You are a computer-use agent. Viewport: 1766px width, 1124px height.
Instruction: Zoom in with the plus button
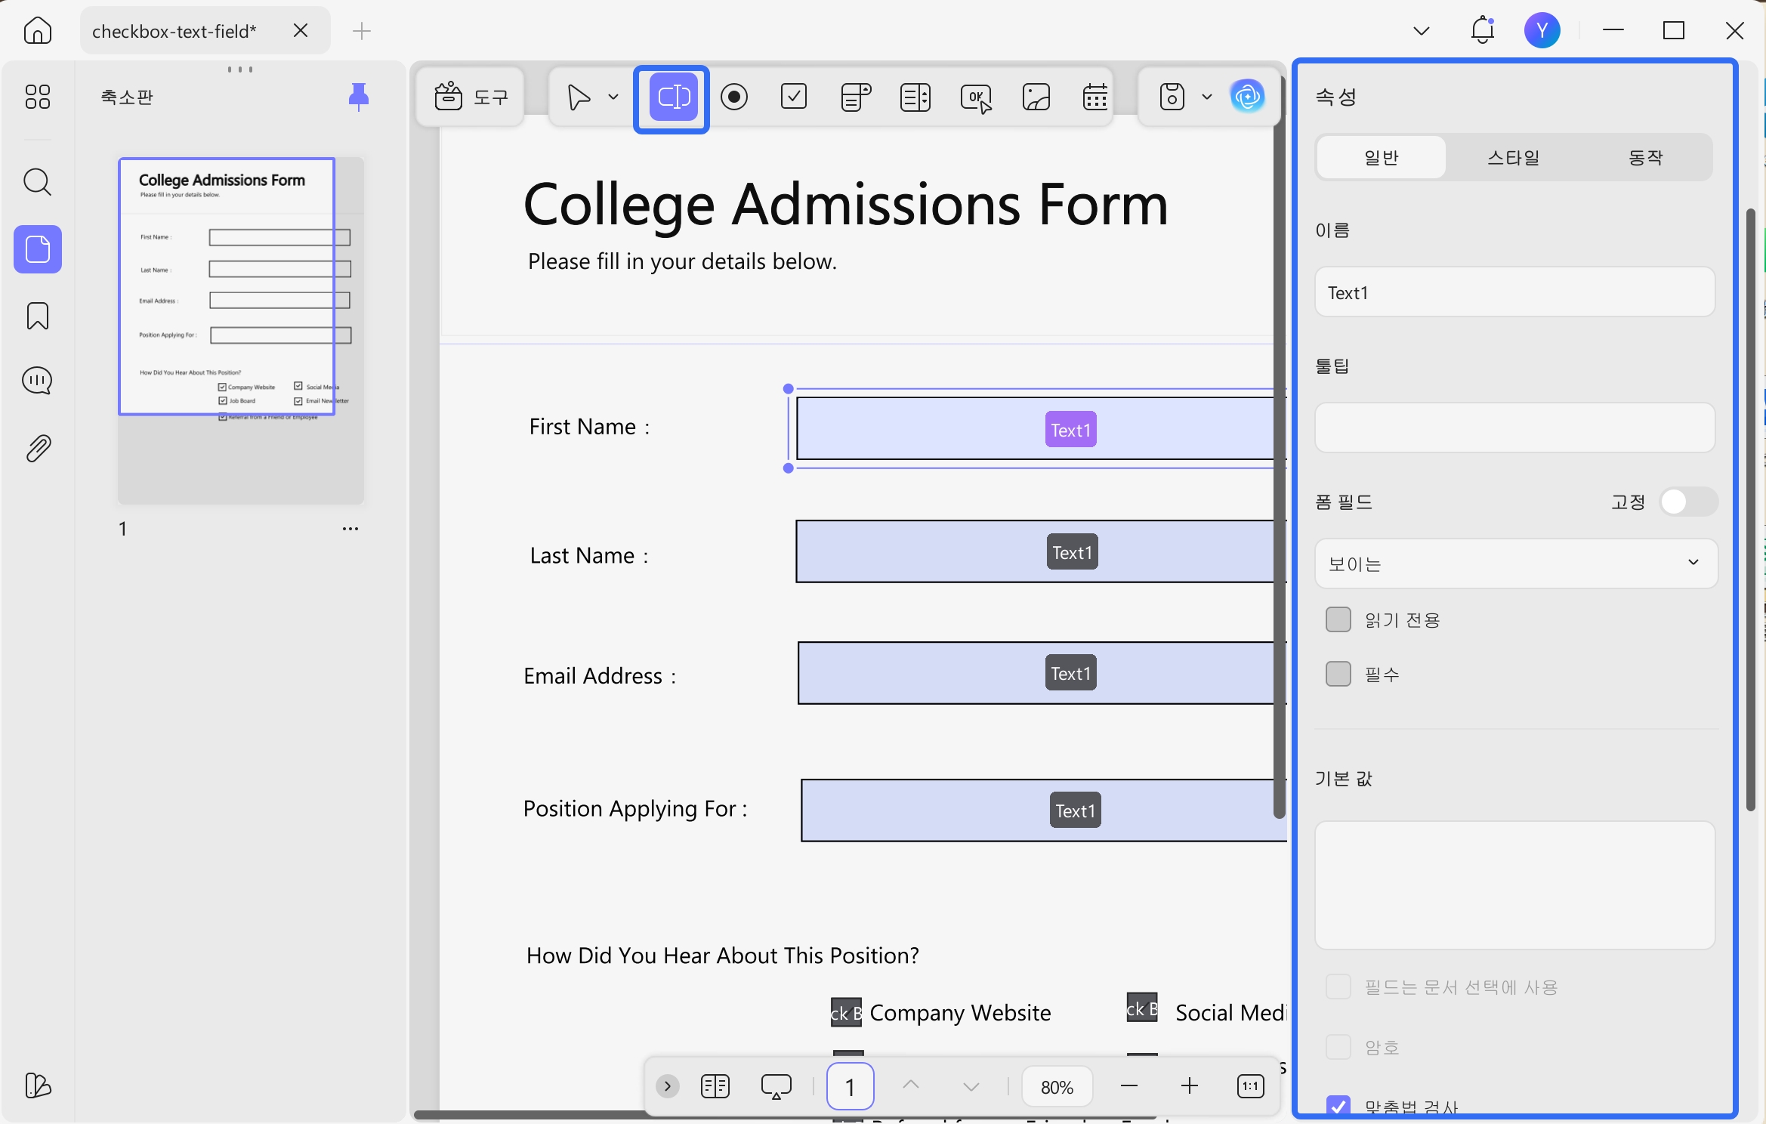tap(1189, 1086)
